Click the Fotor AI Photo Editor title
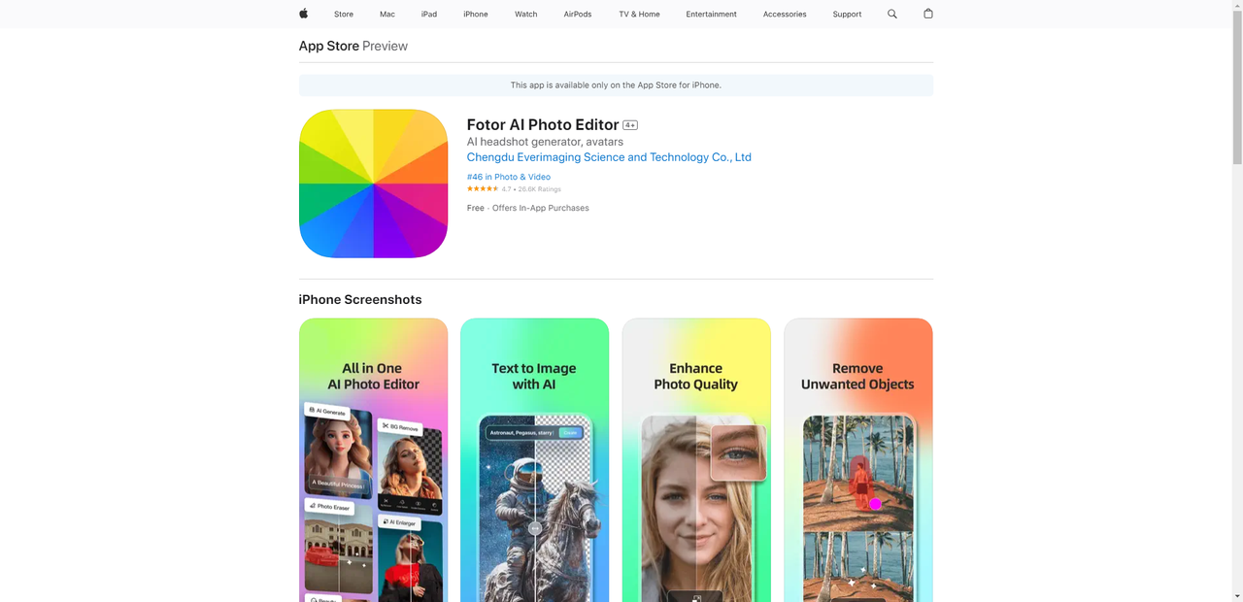This screenshot has width=1243, height=602. pyautogui.click(x=543, y=124)
